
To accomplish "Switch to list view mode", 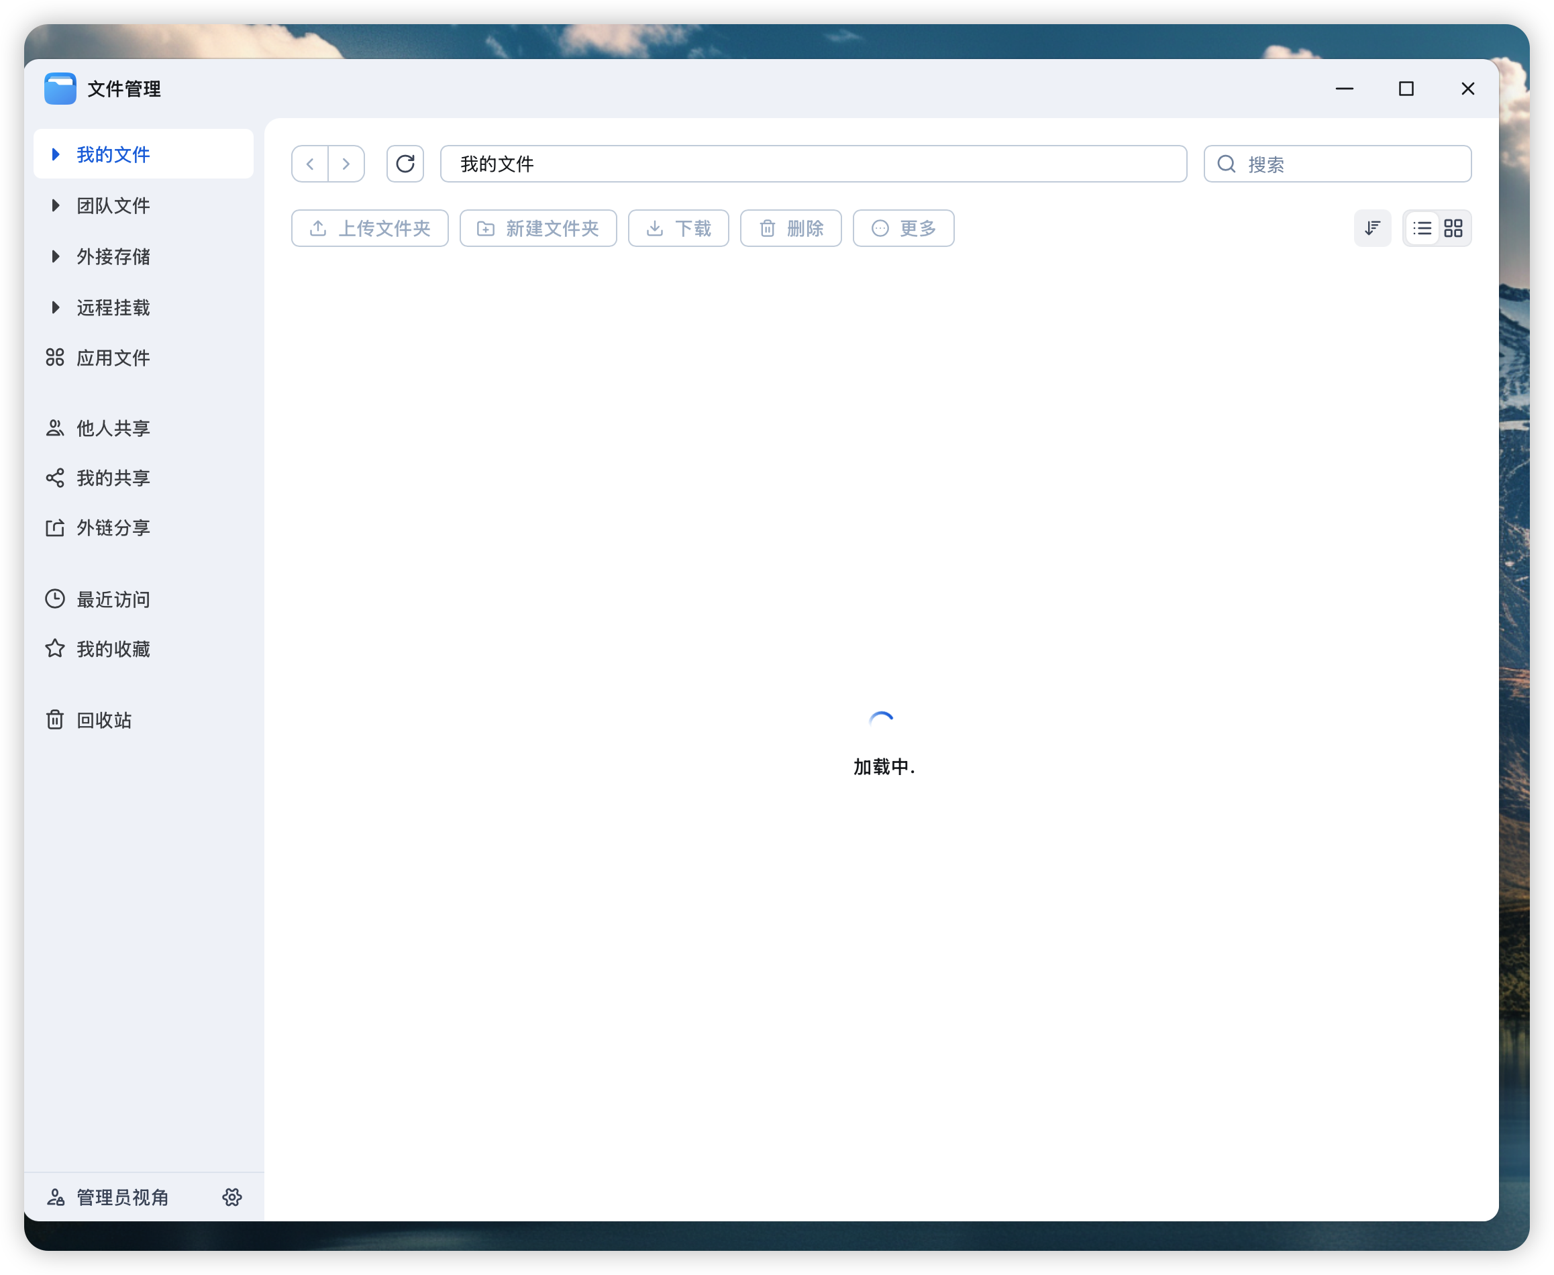I will (1422, 228).
